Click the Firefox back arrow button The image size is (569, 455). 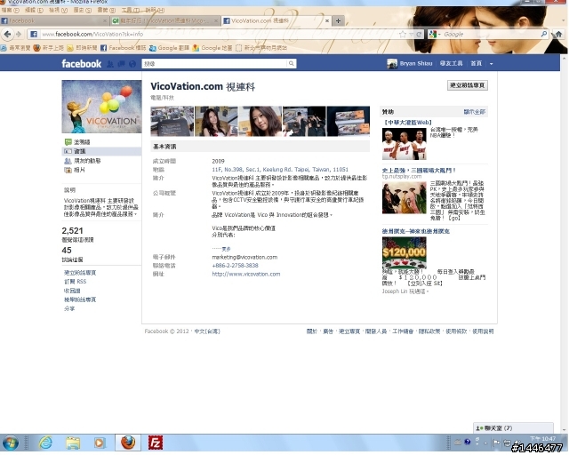click(8, 34)
